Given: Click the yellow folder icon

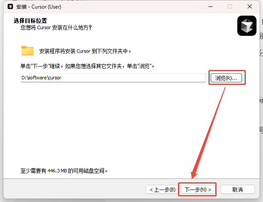Looking at the screenshot, I should [x=28, y=51].
